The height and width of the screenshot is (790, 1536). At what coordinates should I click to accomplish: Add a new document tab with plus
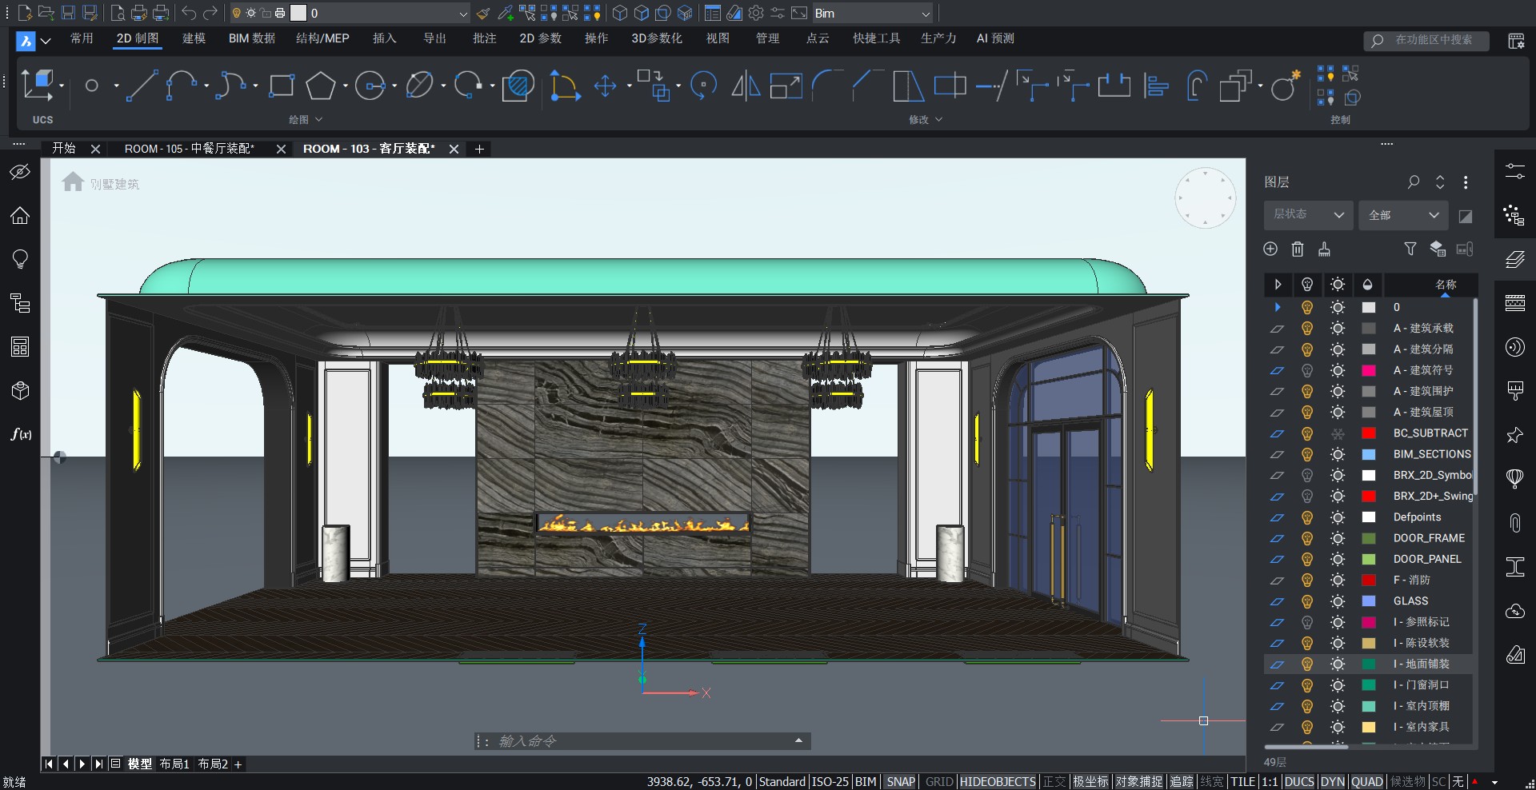tap(480, 149)
